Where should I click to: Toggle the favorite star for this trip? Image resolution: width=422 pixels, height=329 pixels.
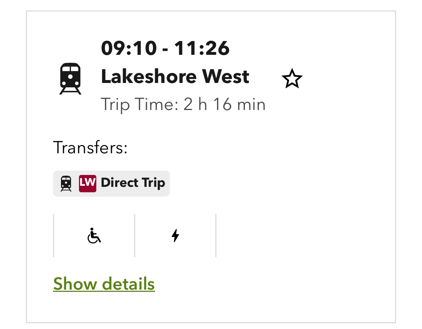click(x=292, y=79)
